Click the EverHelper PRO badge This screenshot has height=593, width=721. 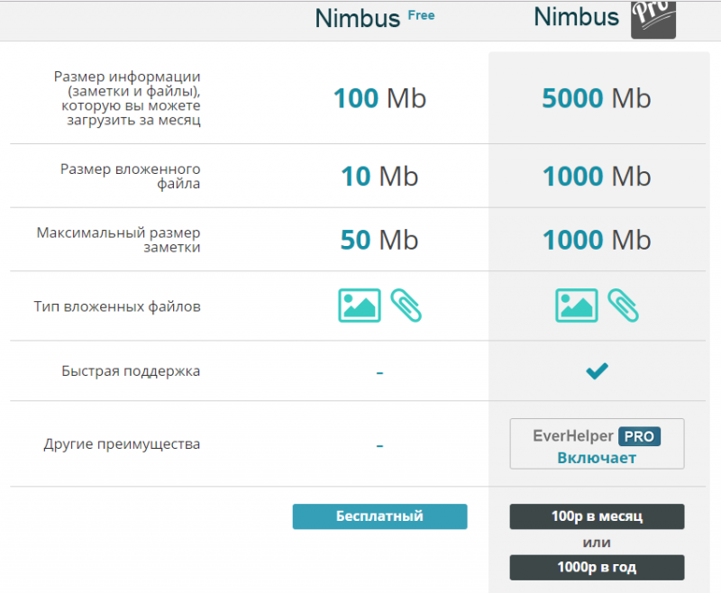point(639,436)
